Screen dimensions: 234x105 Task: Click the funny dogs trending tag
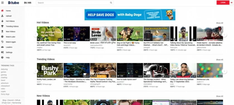click(5, 94)
